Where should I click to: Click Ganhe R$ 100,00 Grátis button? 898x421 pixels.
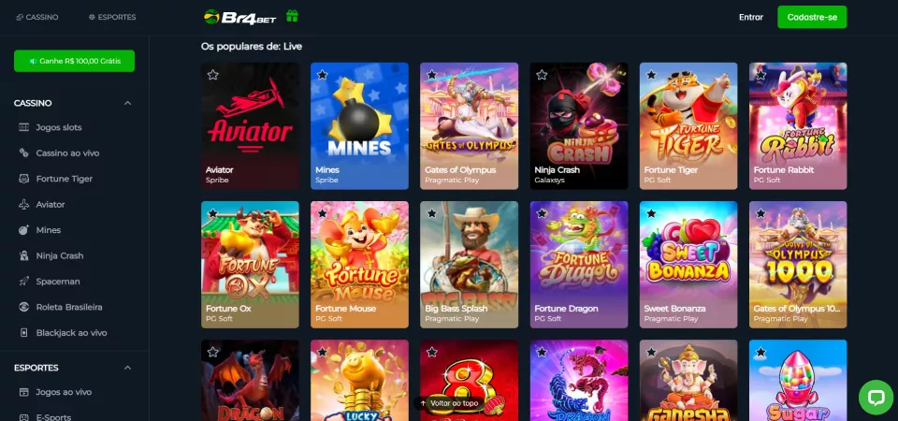[x=75, y=61]
